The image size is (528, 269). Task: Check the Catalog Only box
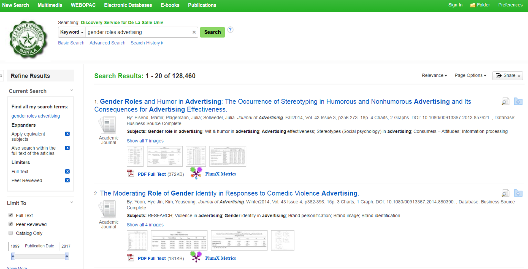10,233
